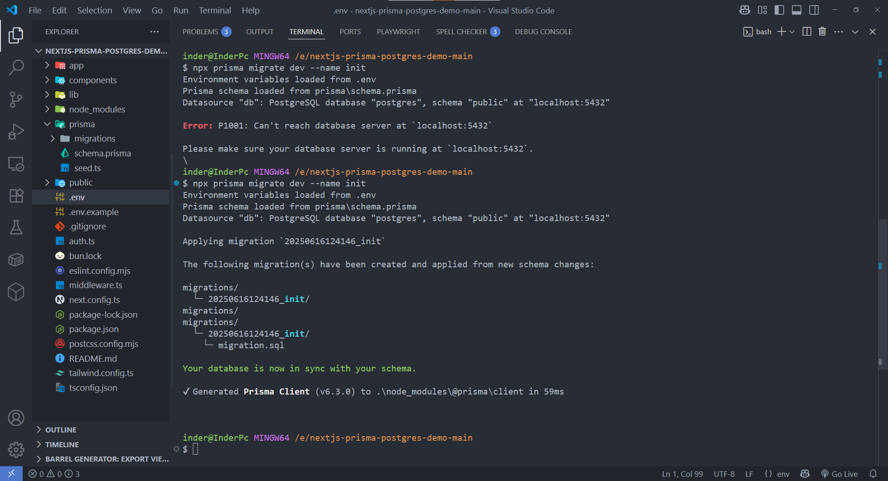Open the Copilot status icon in status bar
Image resolution: width=888 pixels, height=481 pixels.
pyautogui.click(x=805, y=474)
